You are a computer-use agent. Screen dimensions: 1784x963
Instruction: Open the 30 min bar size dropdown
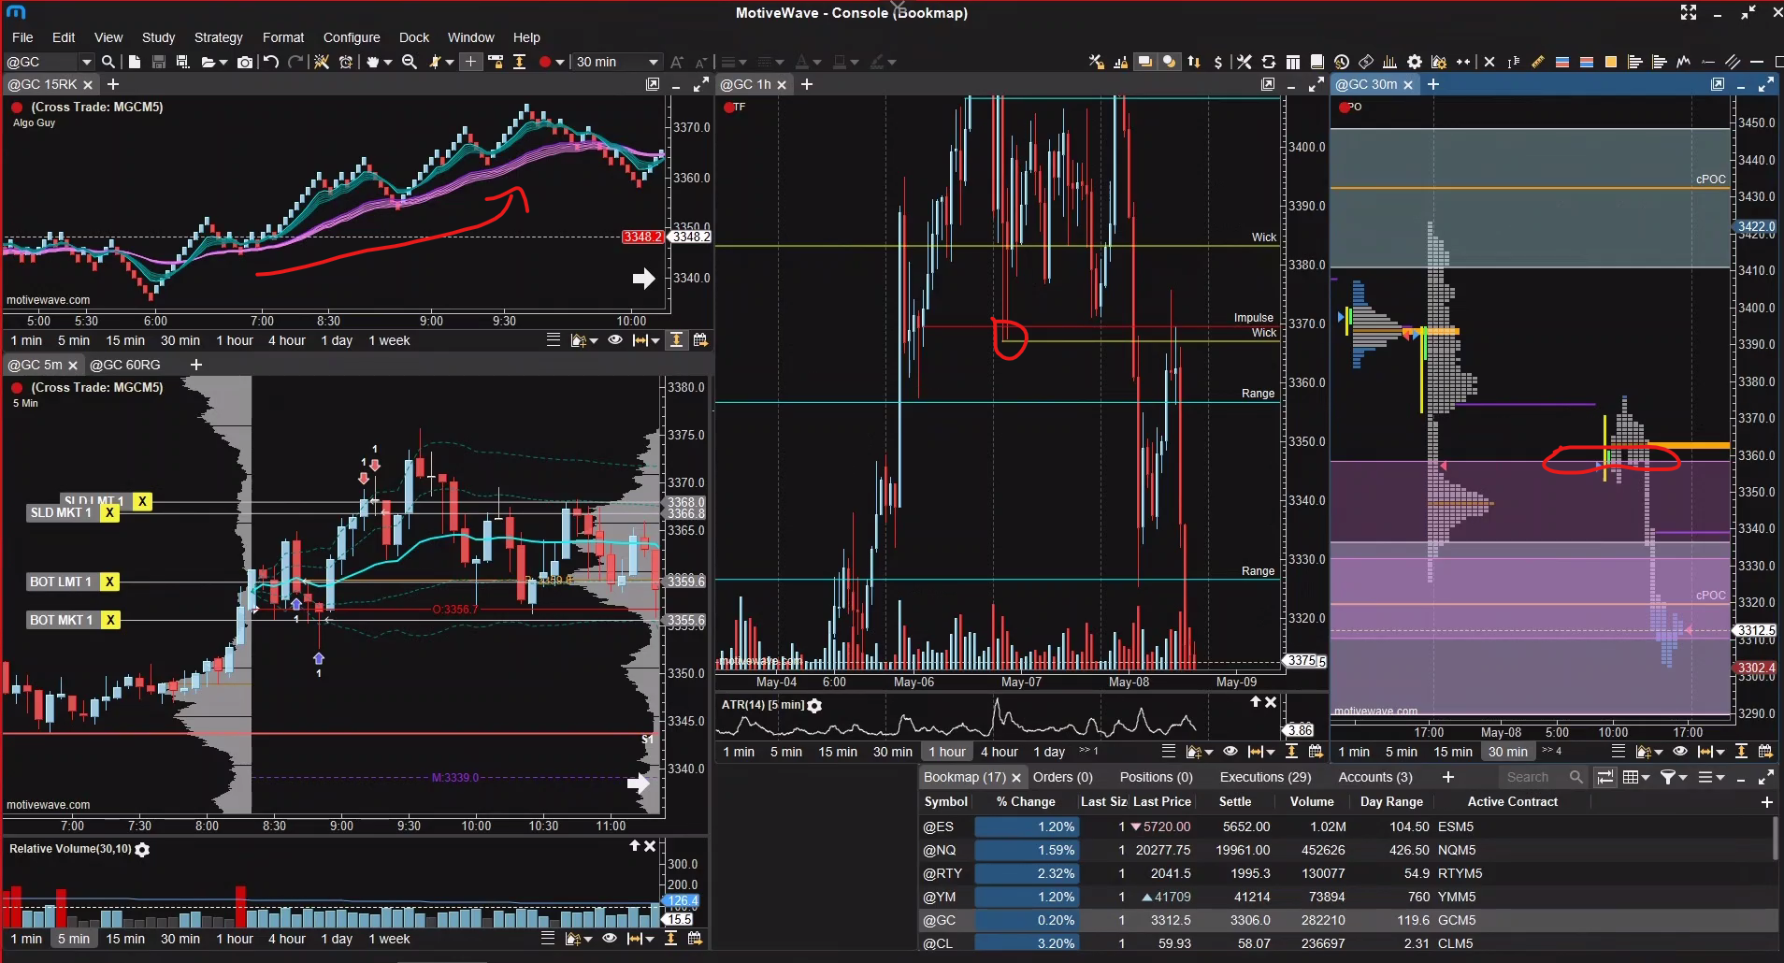pos(654,62)
